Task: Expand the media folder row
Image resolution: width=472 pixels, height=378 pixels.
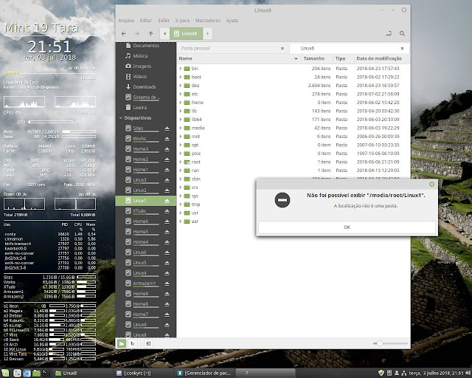Action: pyautogui.click(x=180, y=128)
